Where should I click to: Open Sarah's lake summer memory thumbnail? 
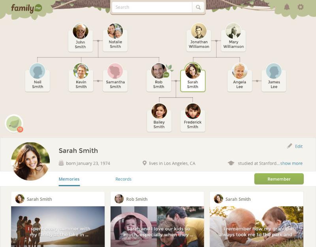click(58, 226)
